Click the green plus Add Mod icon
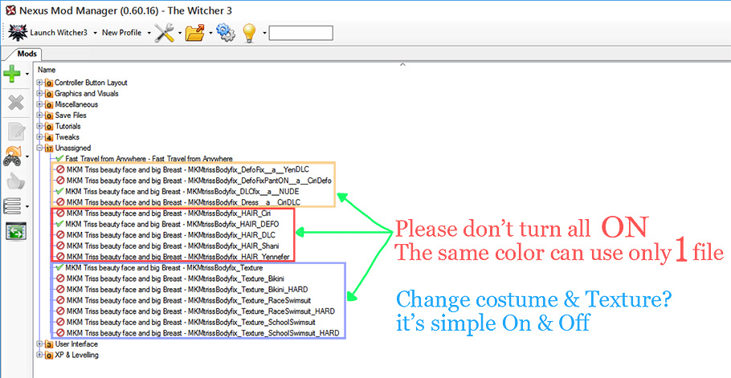The height and width of the screenshot is (378, 731). (13, 75)
